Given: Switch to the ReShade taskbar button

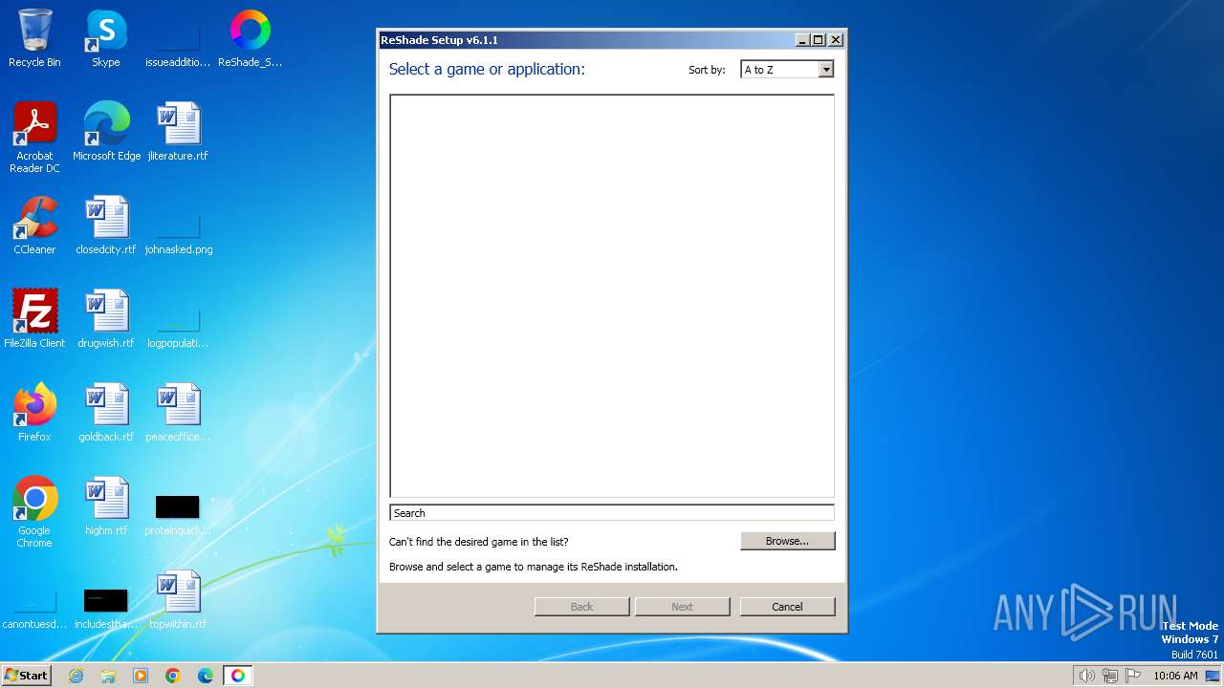Looking at the screenshot, I should 238,676.
